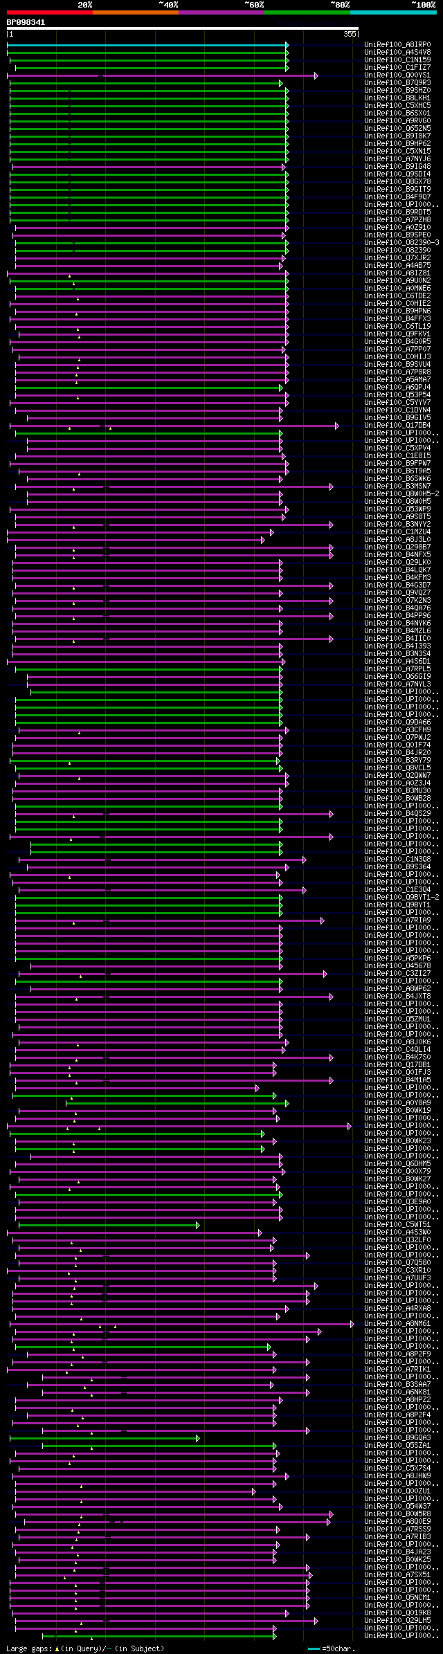Click the BP098341 query name
This screenshot has width=443, height=1654.
tap(26, 22)
